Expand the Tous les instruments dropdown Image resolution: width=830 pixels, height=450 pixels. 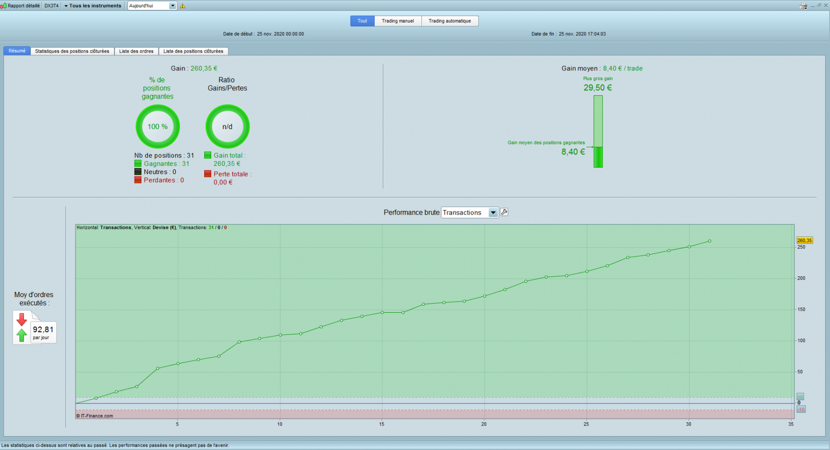[93, 6]
